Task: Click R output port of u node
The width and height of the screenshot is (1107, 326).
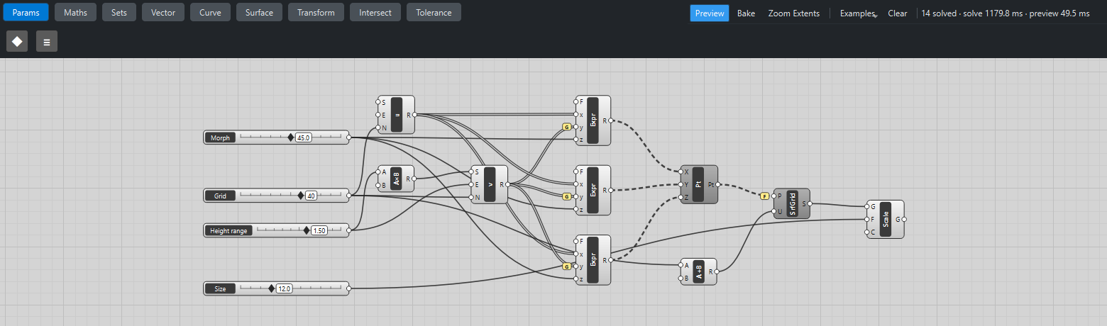Action: point(415,115)
